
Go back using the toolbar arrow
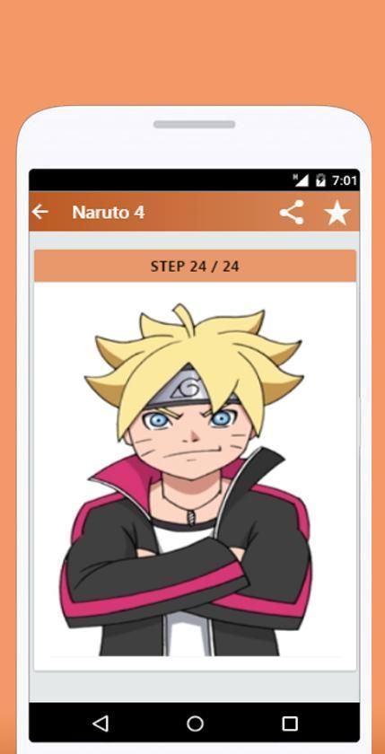pos(40,212)
